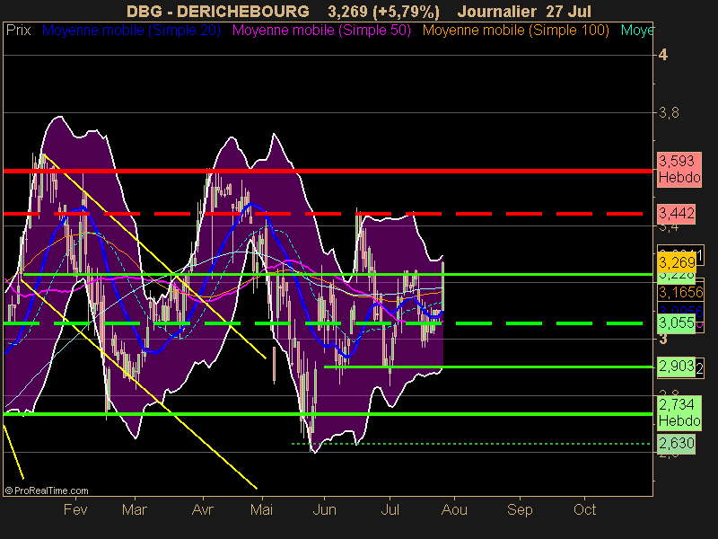Select the Prix legend label
The image size is (718, 539).
click(x=18, y=31)
